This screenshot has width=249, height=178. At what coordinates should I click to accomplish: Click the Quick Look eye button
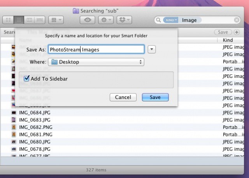pyautogui.click(x=88, y=20)
